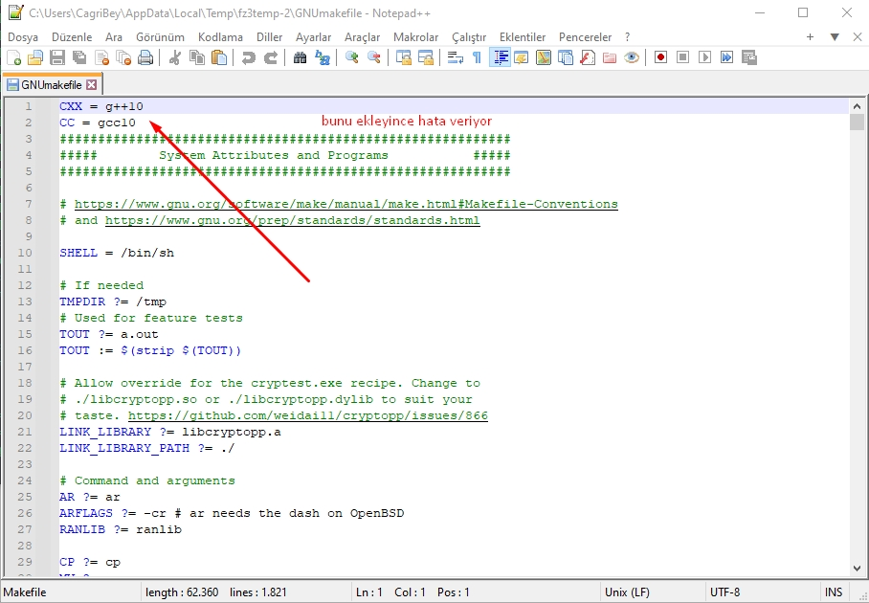Start recording a macro
Screen dimensions: 869x603
(x=660, y=57)
